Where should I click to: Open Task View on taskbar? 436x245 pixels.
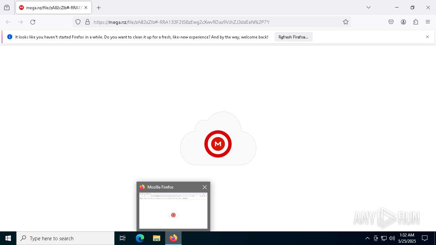point(123,238)
